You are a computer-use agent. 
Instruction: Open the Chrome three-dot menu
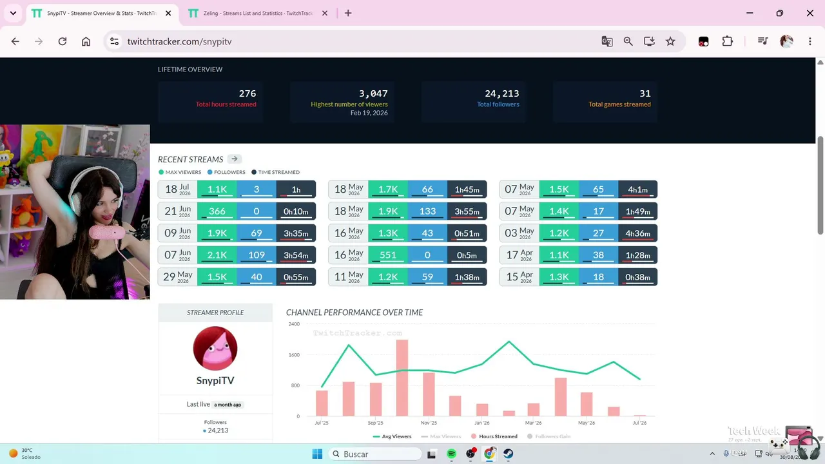pos(810,41)
